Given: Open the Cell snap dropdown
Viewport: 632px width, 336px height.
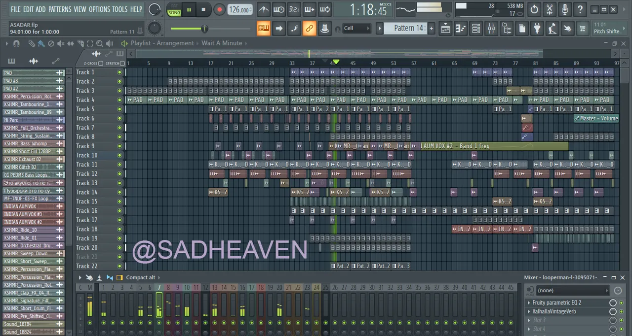Looking at the screenshot, I should click(x=356, y=28).
